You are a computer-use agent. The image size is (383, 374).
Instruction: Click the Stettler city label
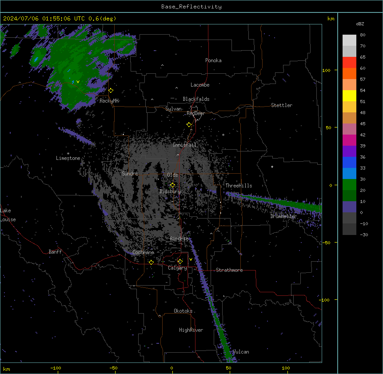pos(282,105)
